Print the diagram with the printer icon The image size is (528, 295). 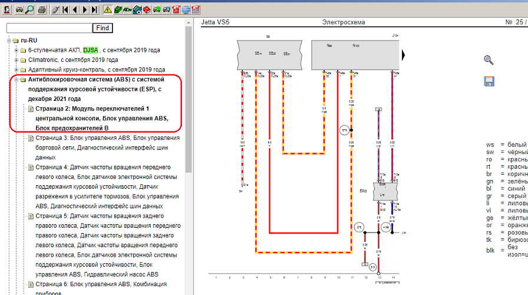[42, 10]
